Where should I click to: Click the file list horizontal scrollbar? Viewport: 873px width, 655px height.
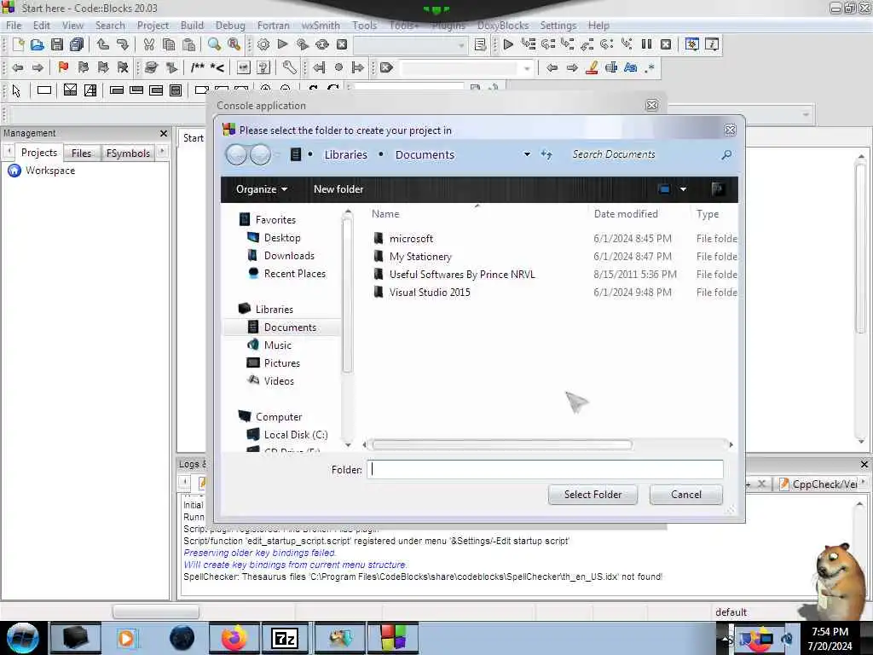tap(502, 444)
